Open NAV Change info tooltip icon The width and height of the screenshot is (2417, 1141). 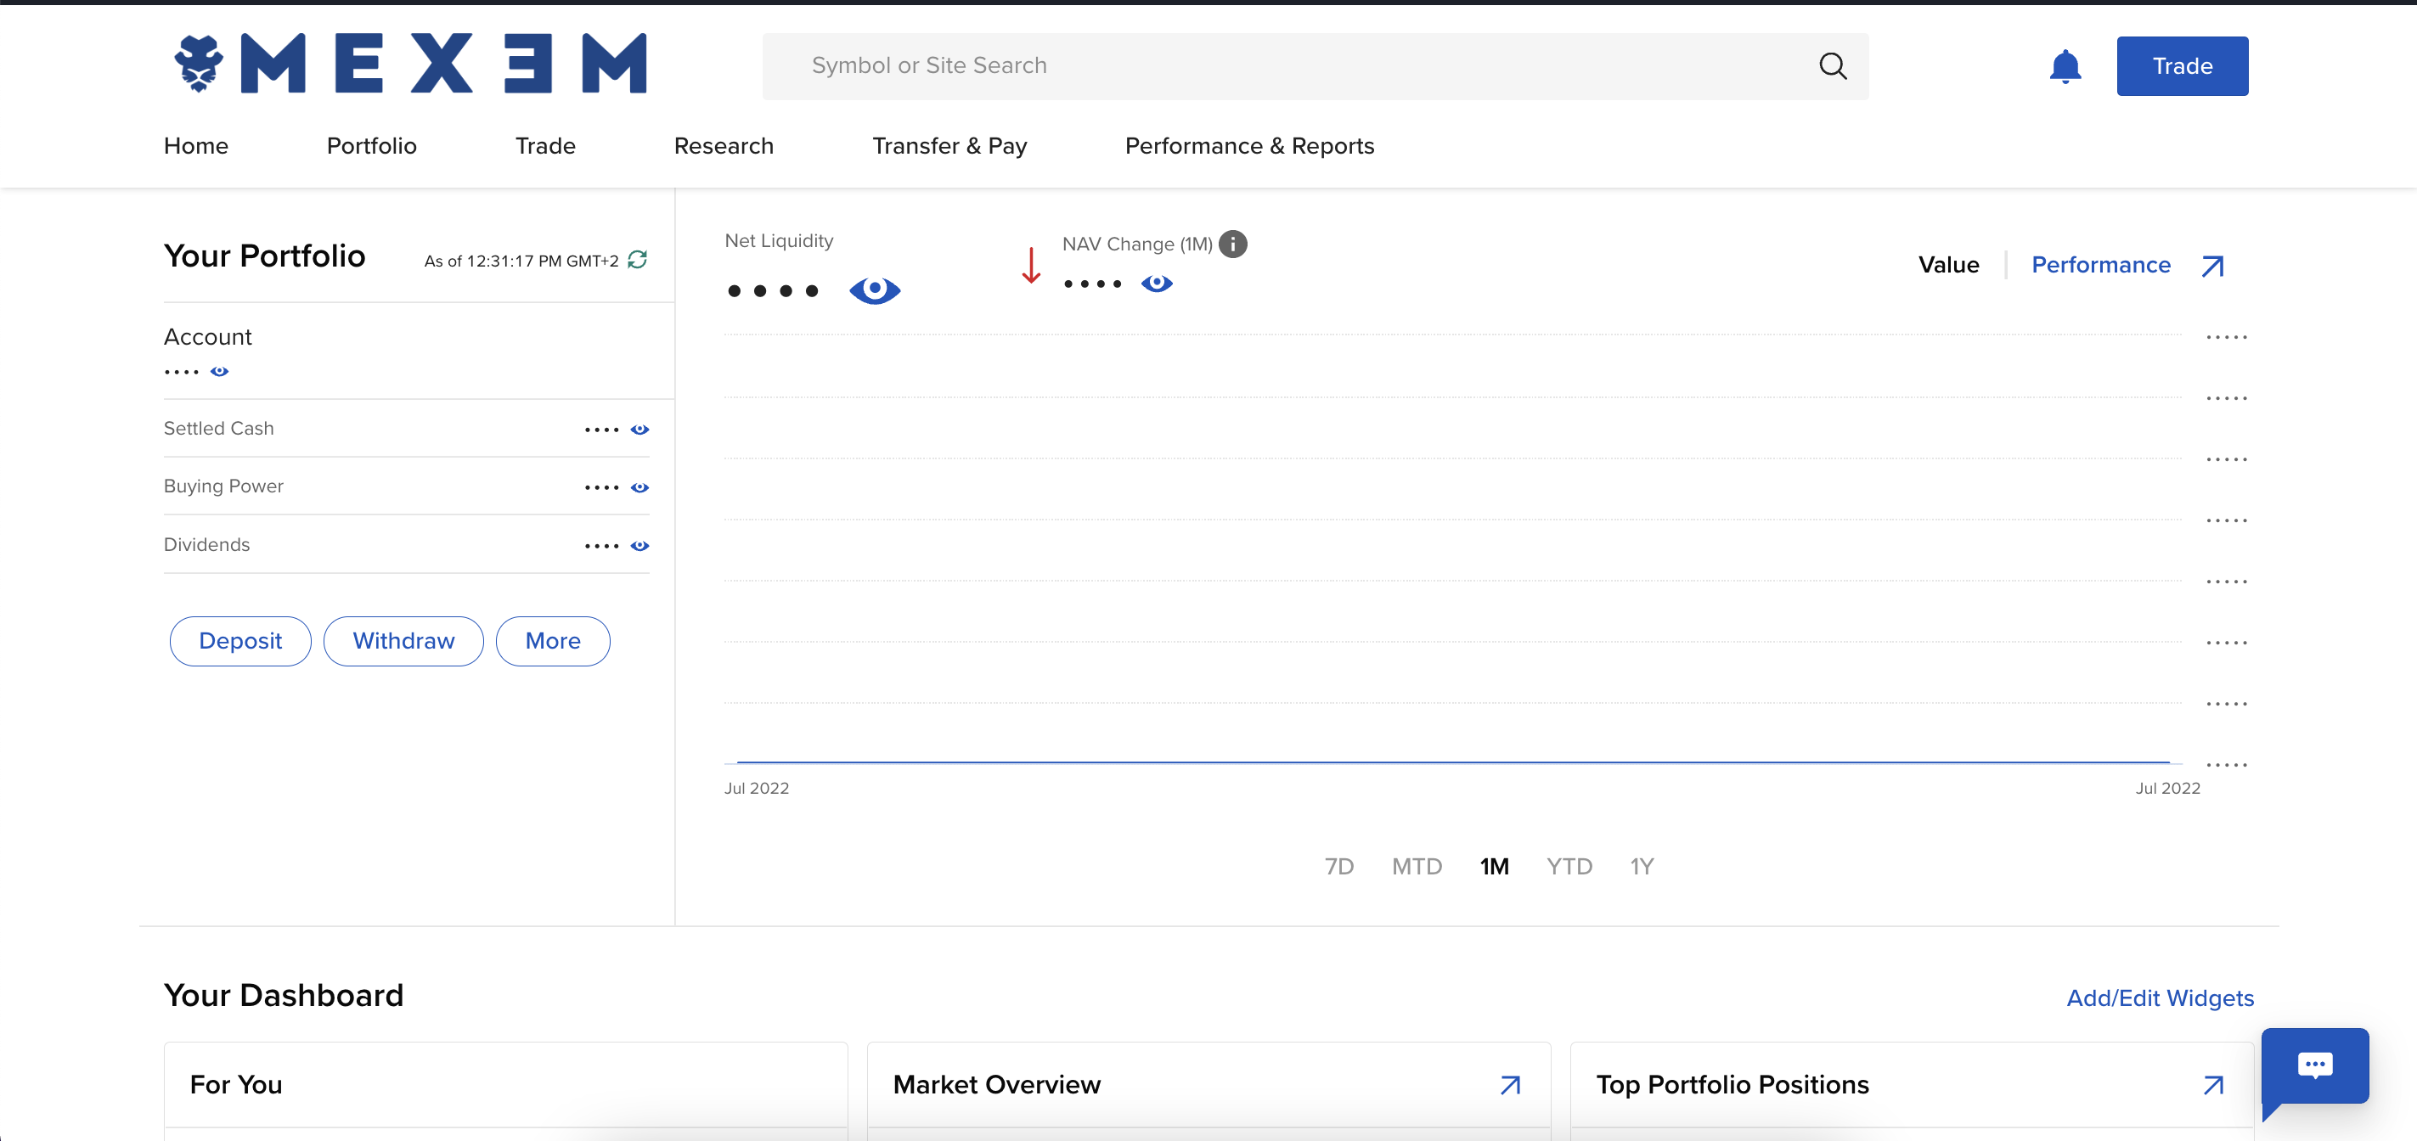point(1232,244)
